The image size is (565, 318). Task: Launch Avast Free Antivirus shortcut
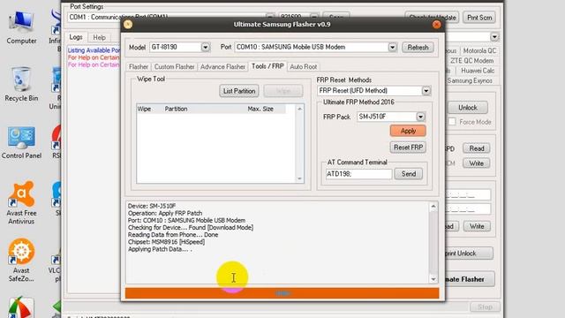(x=21, y=203)
